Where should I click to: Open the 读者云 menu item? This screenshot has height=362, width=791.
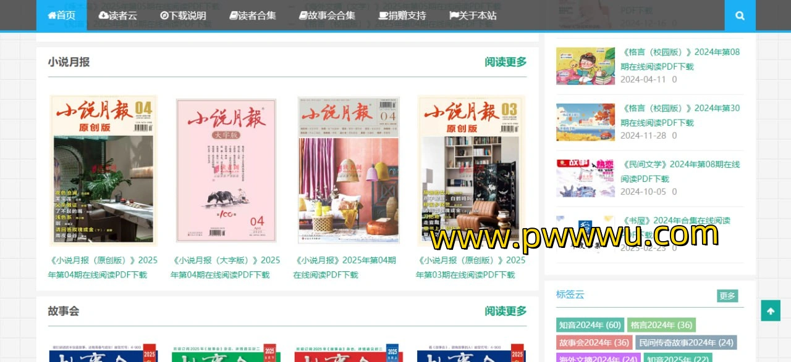click(117, 15)
